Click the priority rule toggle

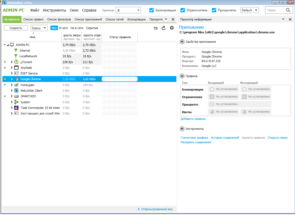click(212, 104)
